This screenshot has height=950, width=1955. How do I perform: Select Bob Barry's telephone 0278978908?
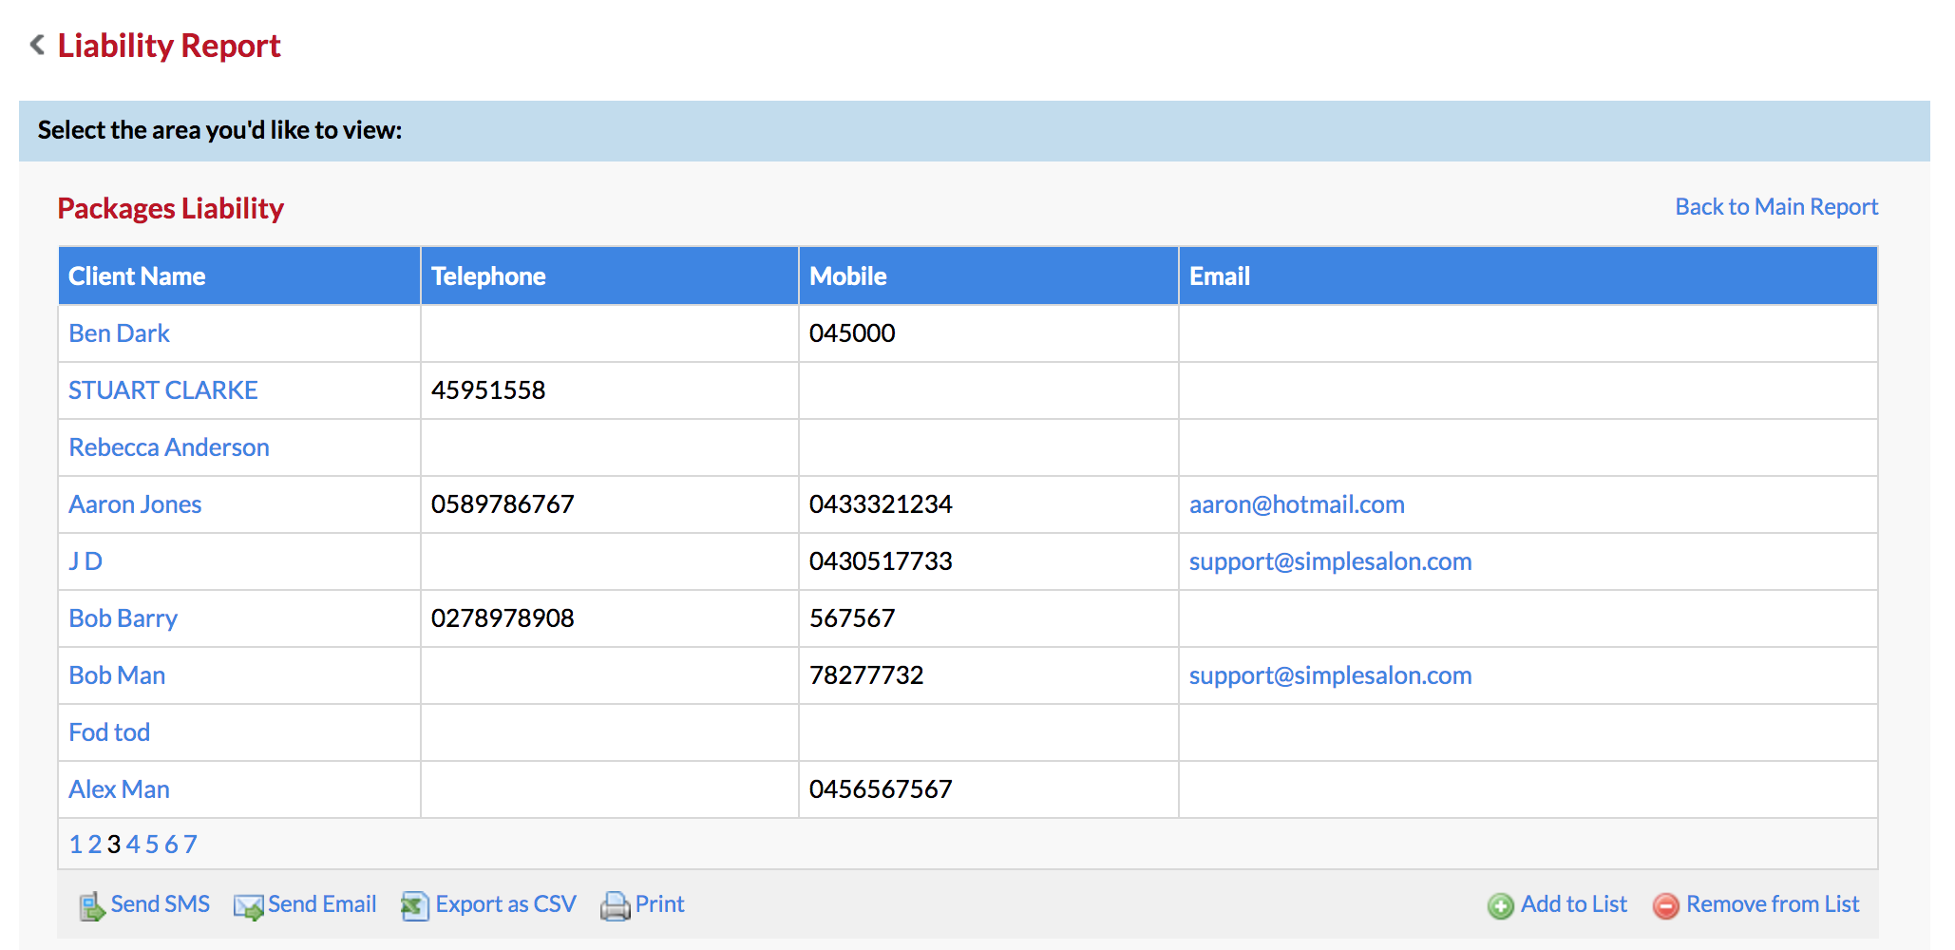(503, 618)
